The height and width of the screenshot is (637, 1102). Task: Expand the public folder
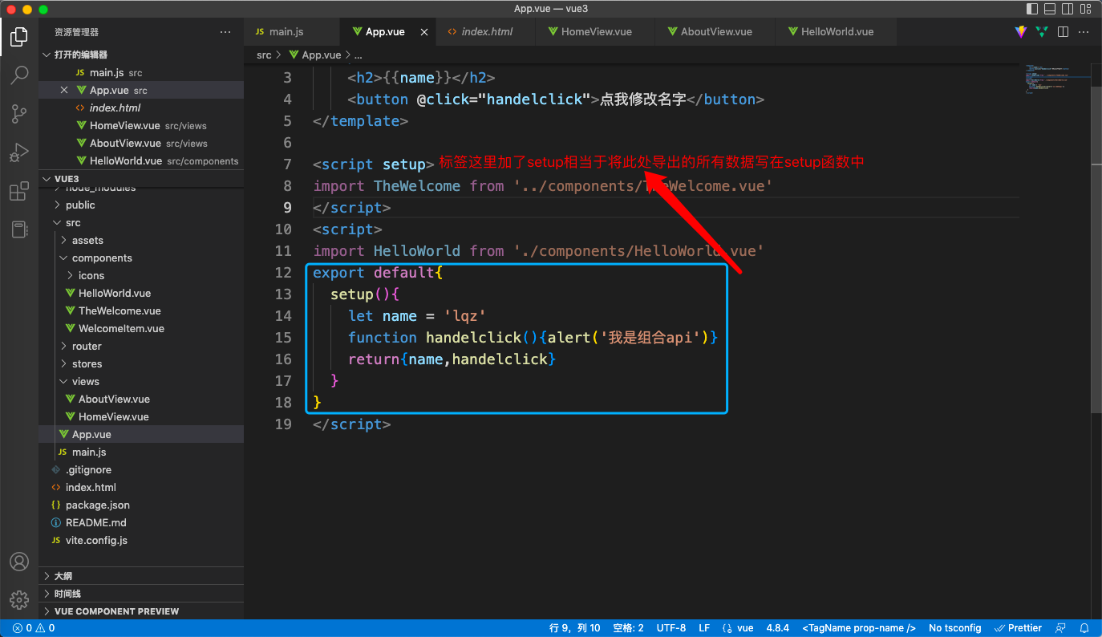pyautogui.click(x=141, y=205)
